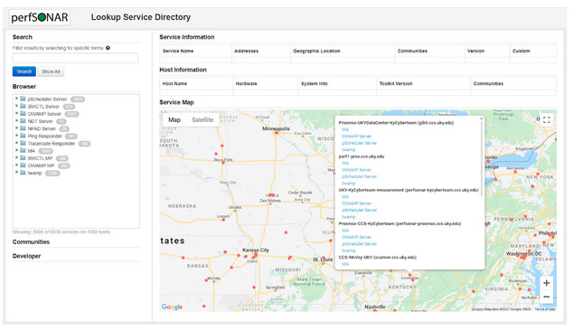574x331 pixels.
Task: Expand the BWCTL Server tree node
Action: pyautogui.click(x=16, y=106)
